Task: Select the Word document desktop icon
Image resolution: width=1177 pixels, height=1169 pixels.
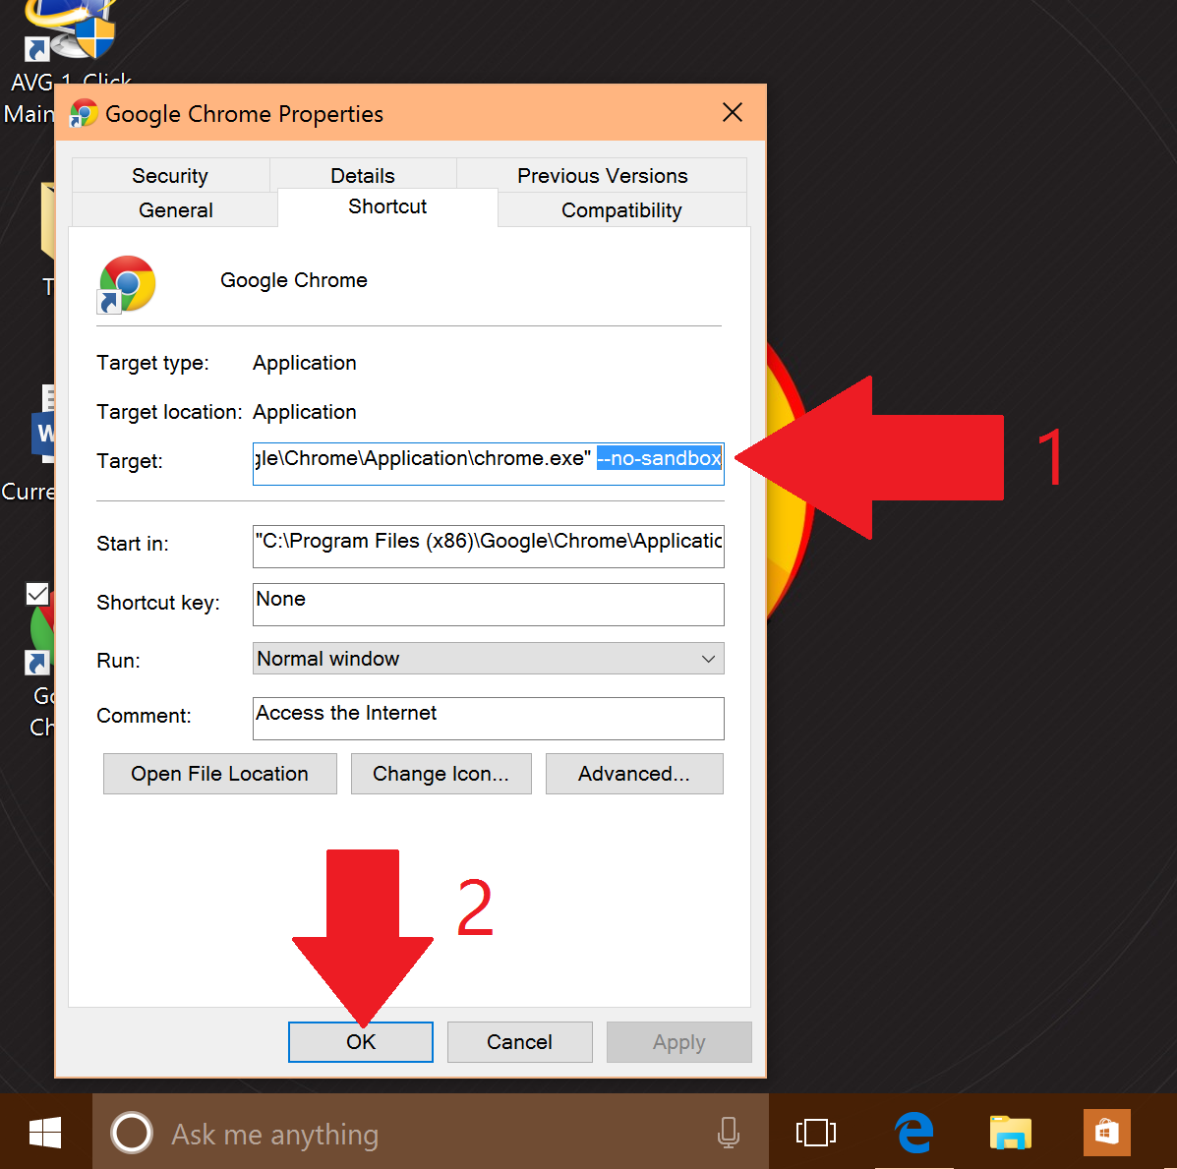Action: click(x=43, y=426)
